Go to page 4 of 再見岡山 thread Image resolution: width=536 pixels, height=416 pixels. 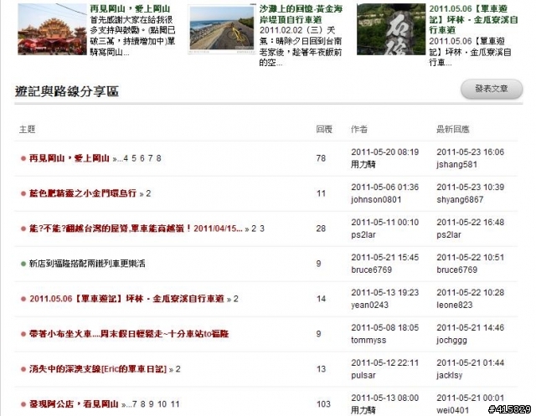[x=126, y=158]
